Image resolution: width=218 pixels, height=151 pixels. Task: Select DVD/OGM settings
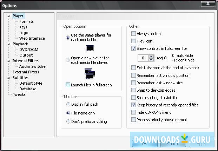point(29,50)
